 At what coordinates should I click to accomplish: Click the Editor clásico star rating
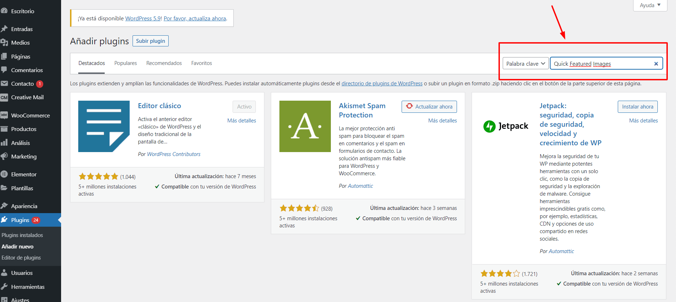coord(98,176)
